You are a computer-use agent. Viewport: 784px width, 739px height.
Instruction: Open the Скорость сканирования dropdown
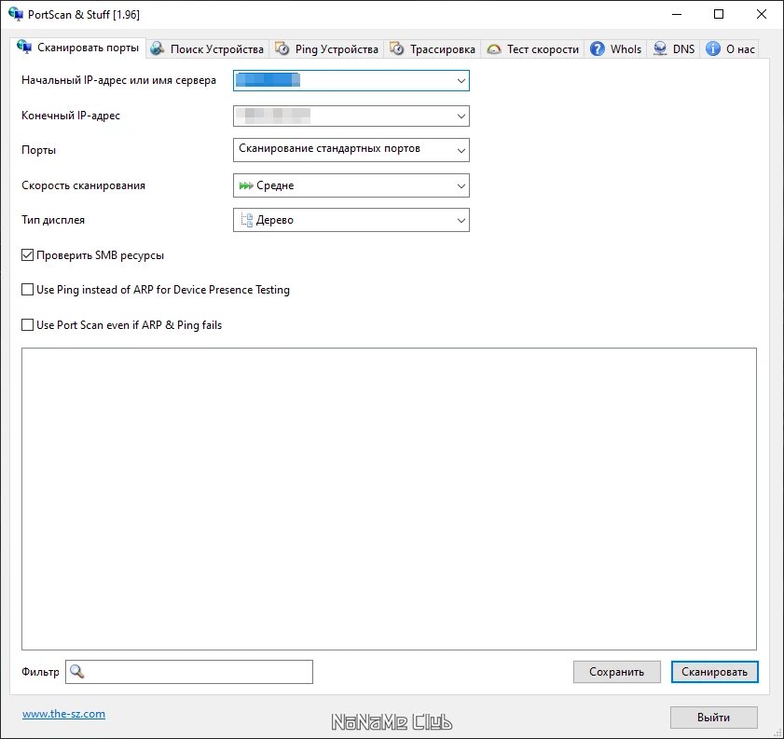pos(461,185)
